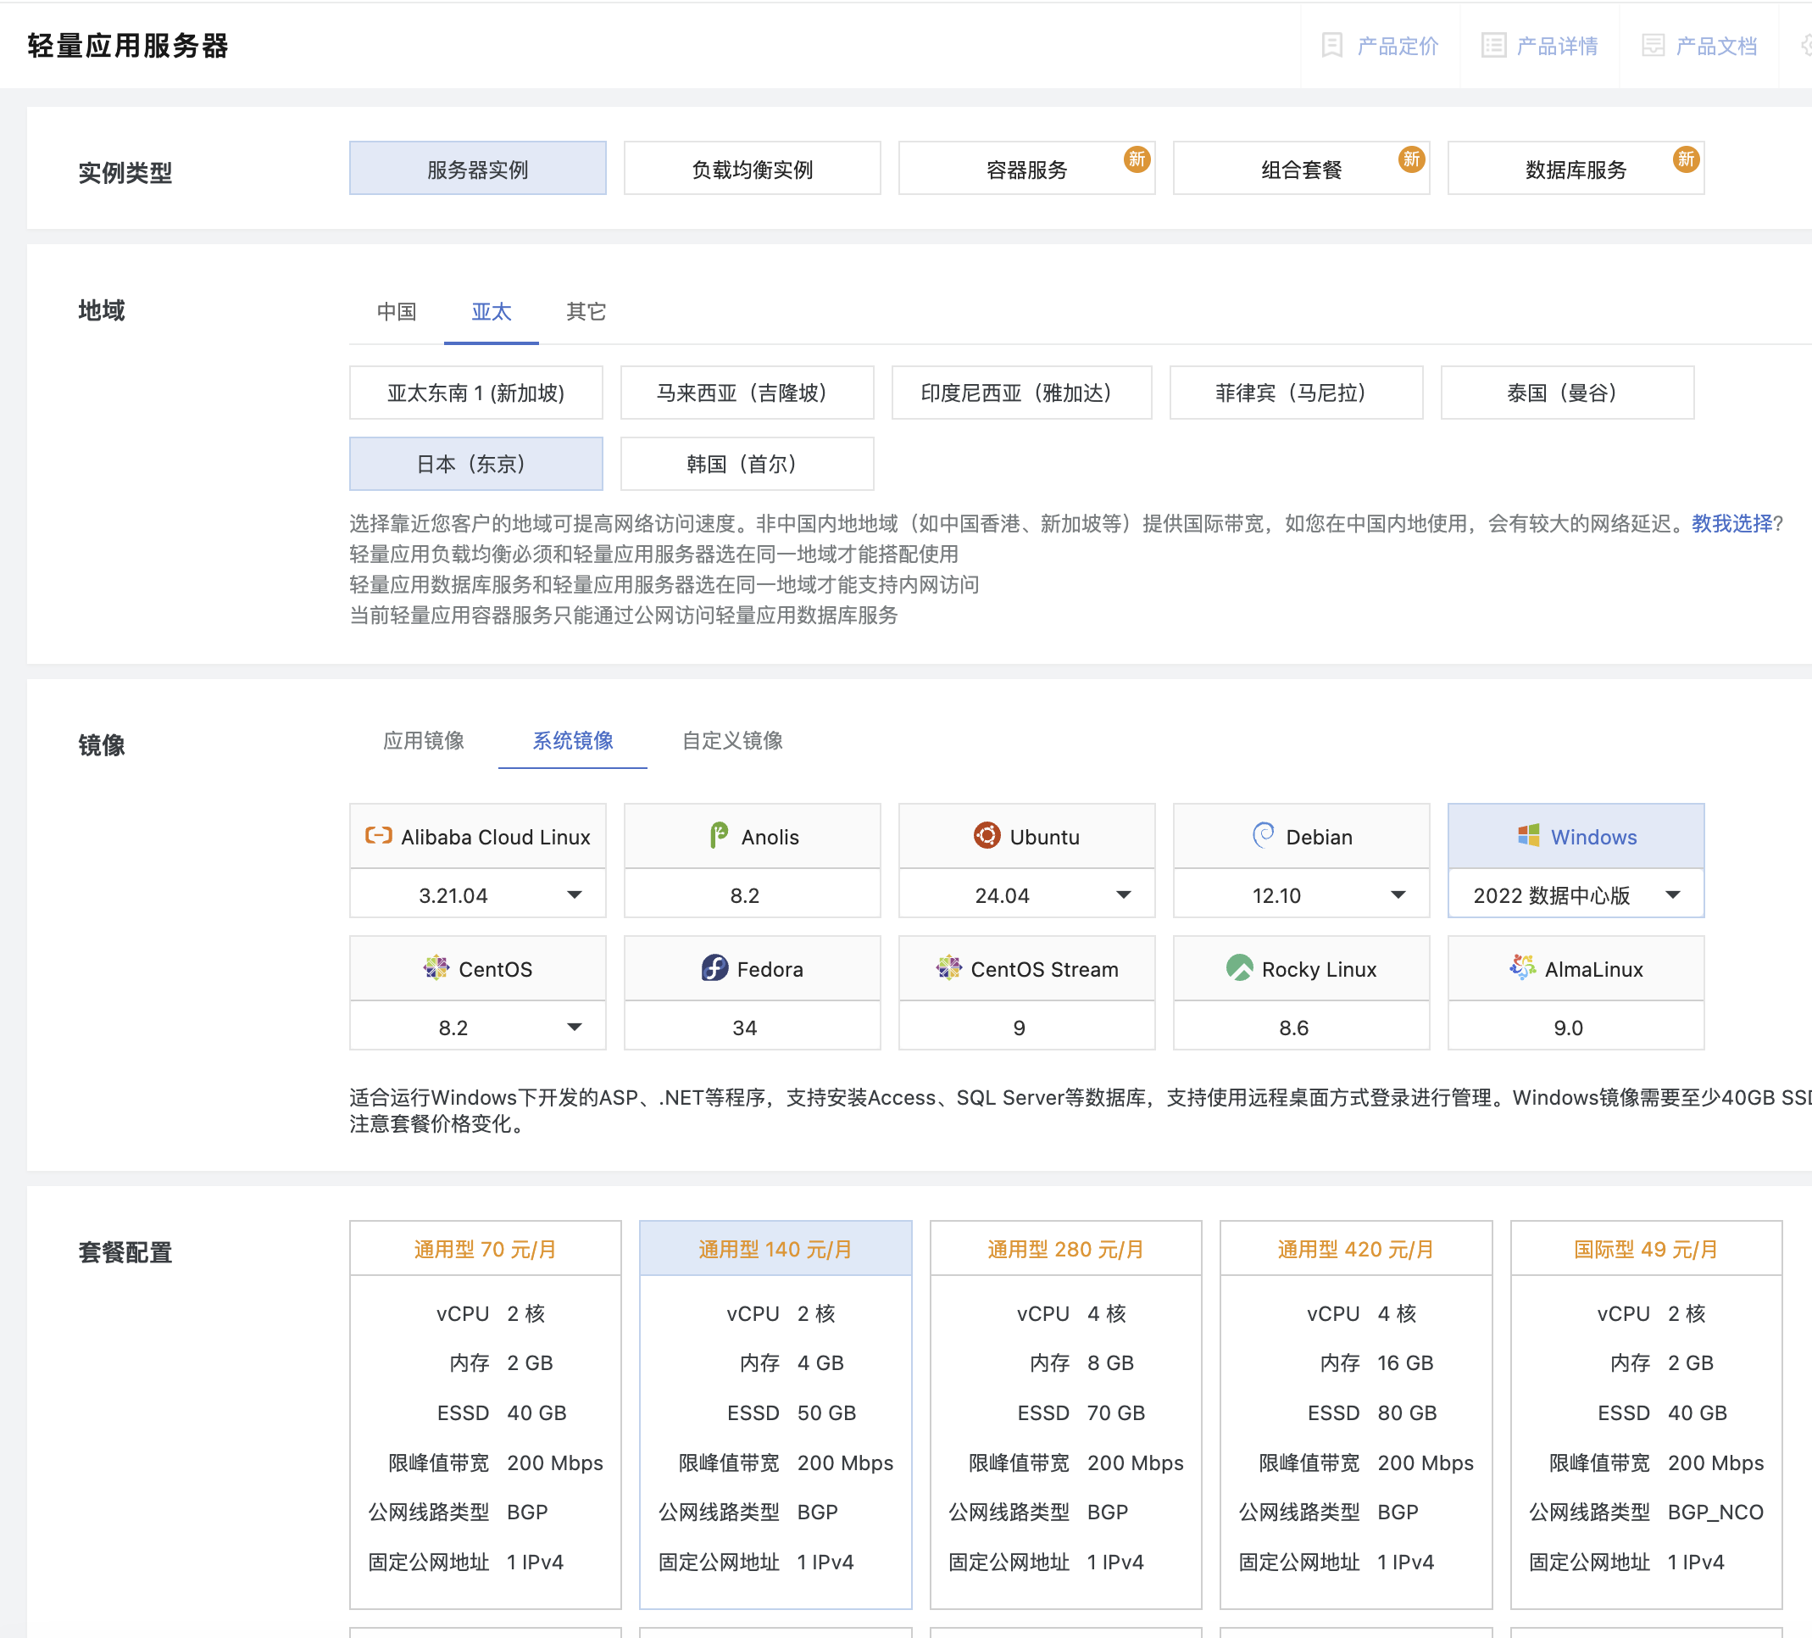Click the Anolis logo icon
The height and width of the screenshot is (1638, 1812).
click(x=718, y=835)
